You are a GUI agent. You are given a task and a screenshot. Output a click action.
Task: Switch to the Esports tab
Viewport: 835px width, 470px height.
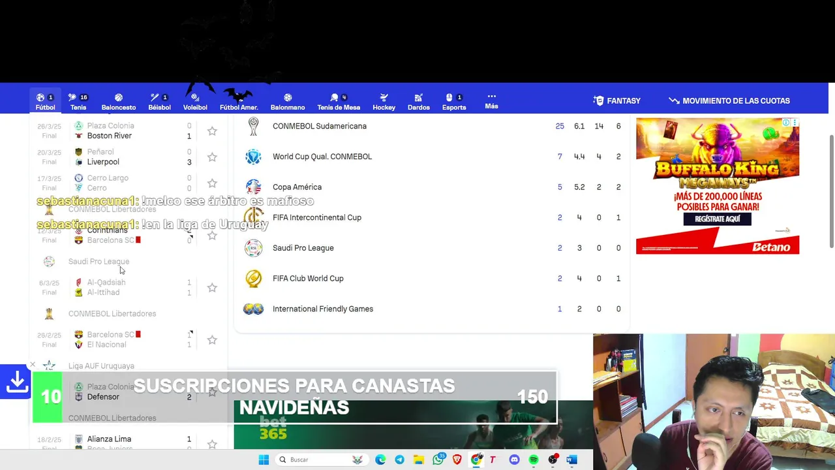point(454,101)
